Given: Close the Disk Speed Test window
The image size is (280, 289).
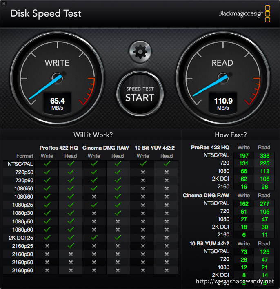Looking at the screenshot, I should coord(4,4).
